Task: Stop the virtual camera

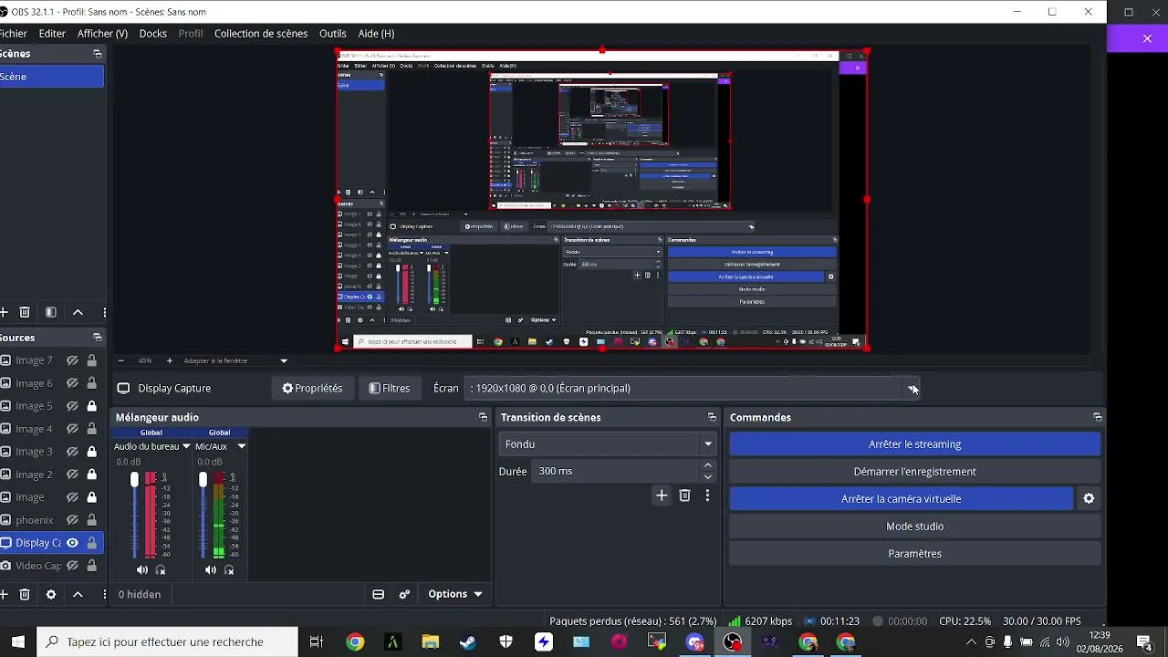Action: point(901,499)
